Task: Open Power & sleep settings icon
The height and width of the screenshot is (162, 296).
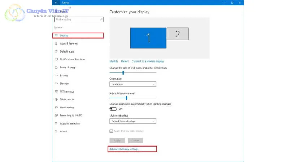Action: point(56,68)
